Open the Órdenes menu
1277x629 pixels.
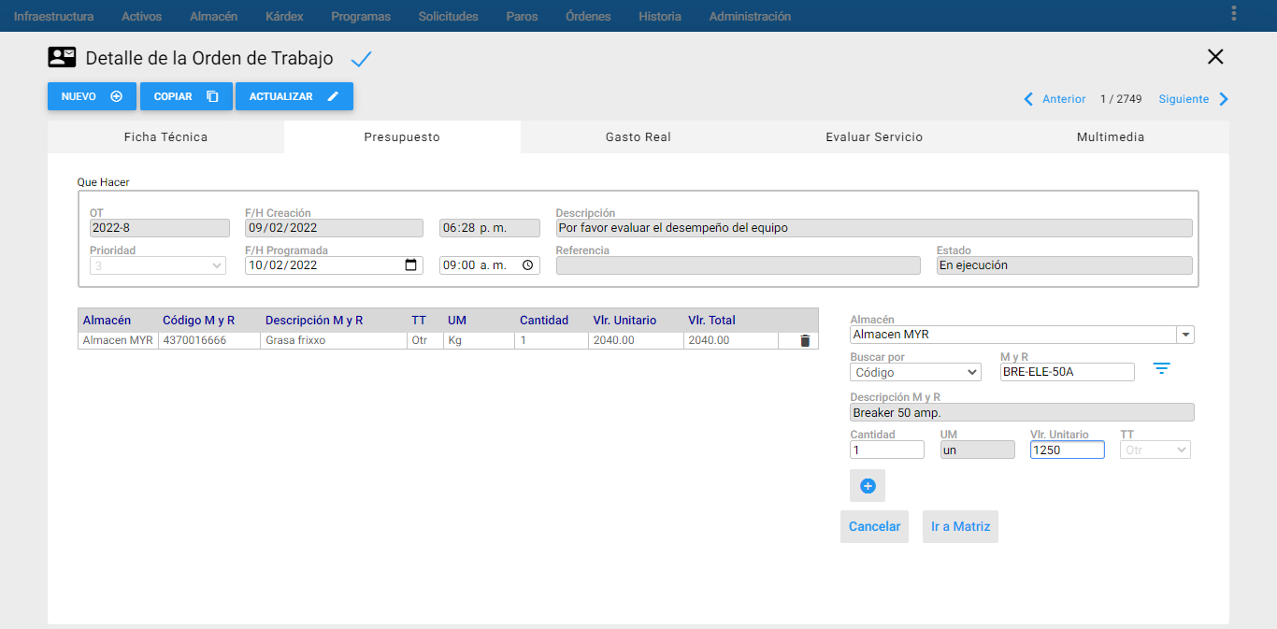(588, 16)
